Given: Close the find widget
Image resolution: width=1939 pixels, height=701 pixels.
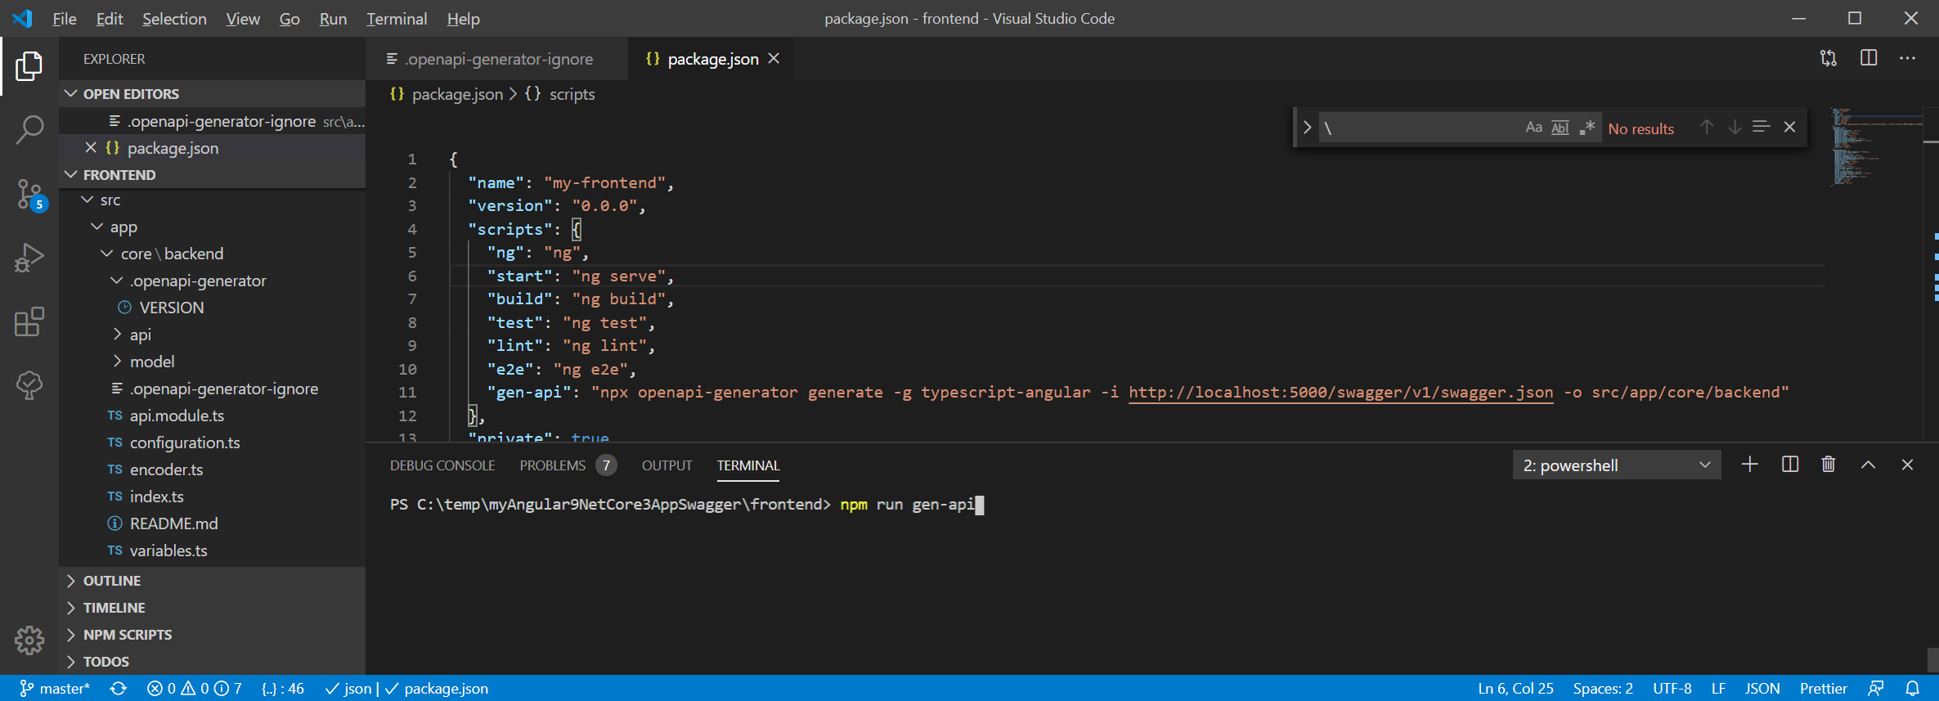Looking at the screenshot, I should pyautogui.click(x=1789, y=128).
